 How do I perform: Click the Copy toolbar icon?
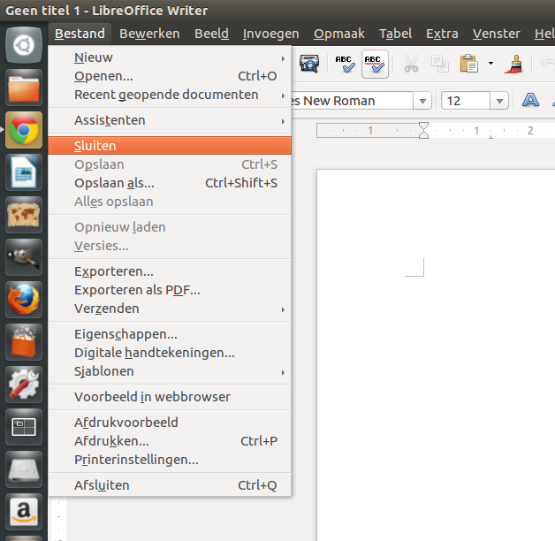click(x=440, y=64)
